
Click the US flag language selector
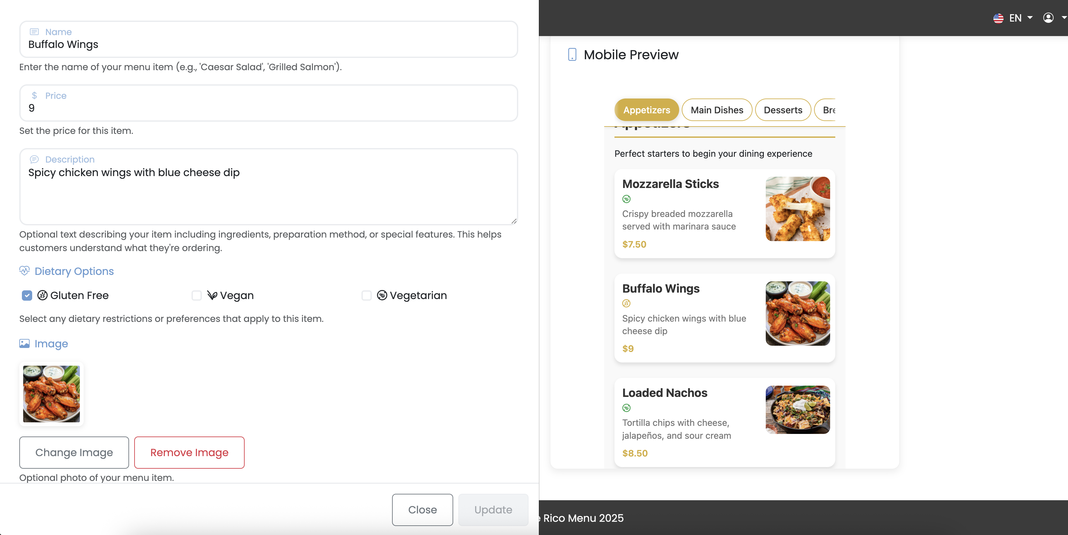coord(998,18)
